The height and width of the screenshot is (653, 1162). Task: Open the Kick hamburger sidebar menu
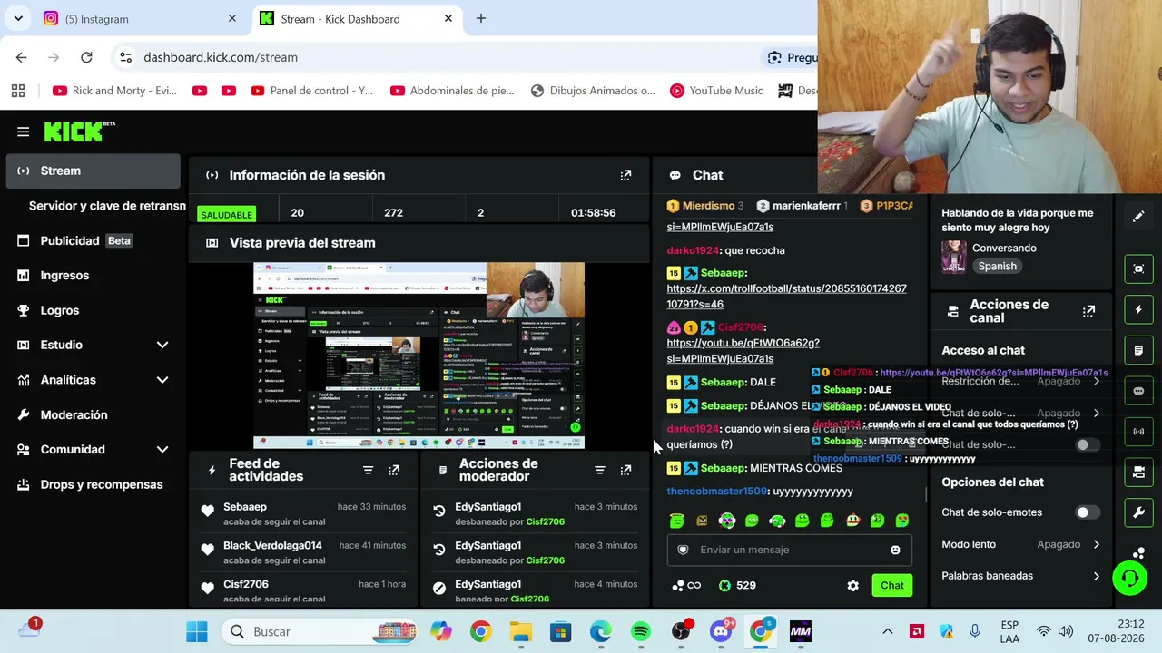click(x=23, y=132)
